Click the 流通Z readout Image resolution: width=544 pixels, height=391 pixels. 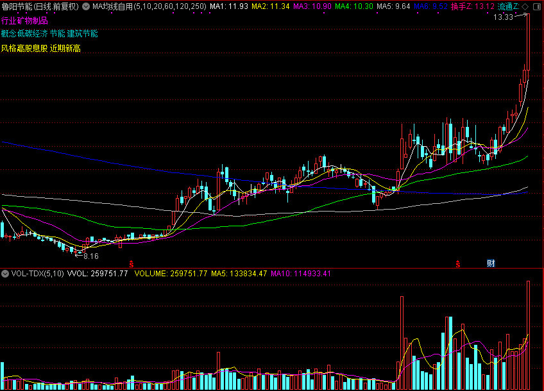point(508,6)
